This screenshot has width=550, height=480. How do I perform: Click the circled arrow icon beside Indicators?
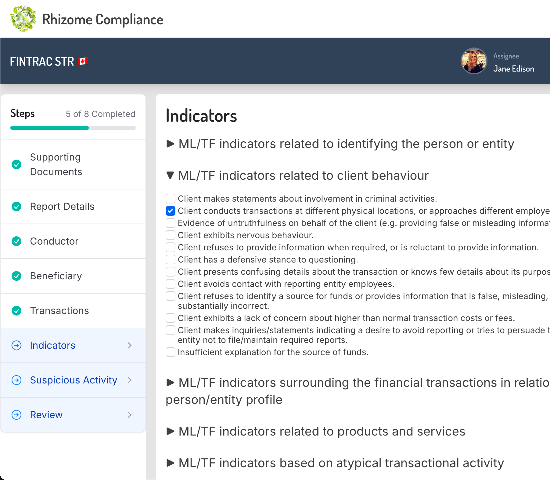point(16,345)
